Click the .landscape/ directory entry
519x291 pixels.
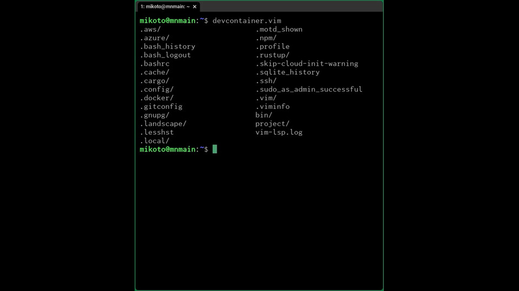[163, 124]
